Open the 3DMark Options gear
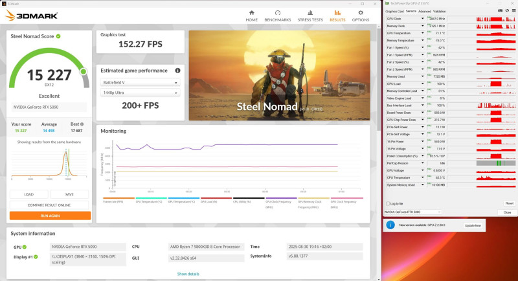This screenshot has height=281, width=518. [361, 16]
